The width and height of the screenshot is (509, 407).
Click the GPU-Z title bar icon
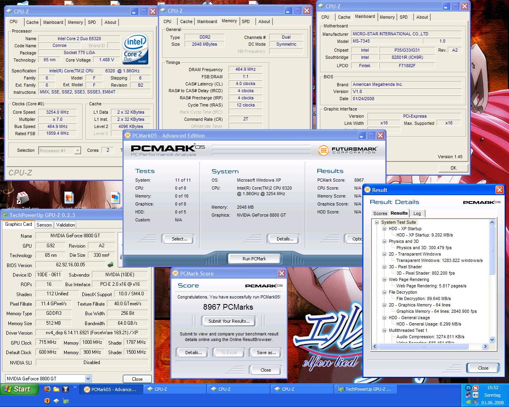coord(5,215)
